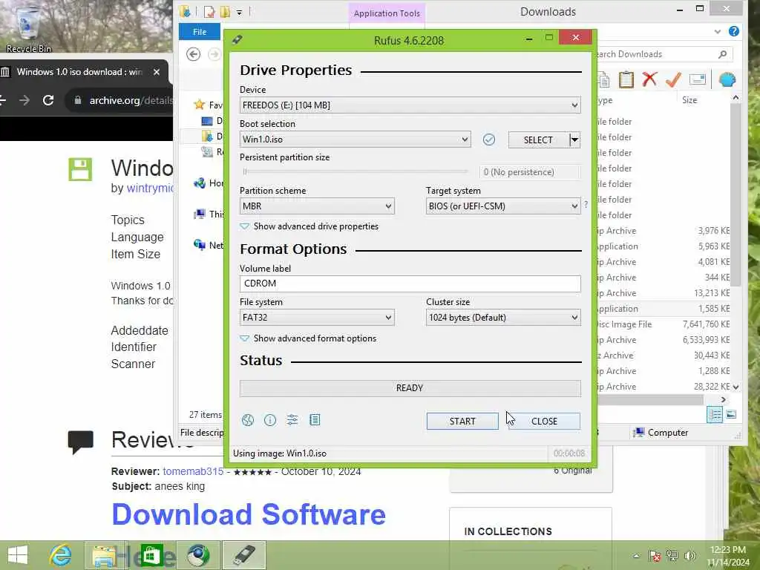The width and height of the screenshot is (760, 570).
Task: Open File tab in Explorer ribbon
Action: click(x=200, y=31)
